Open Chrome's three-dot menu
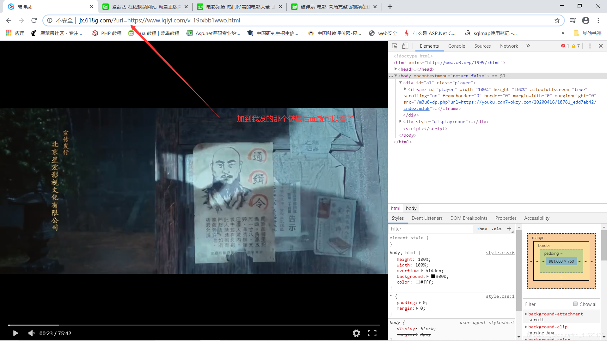This screenshot has width=607, height=341. [598, 21]
